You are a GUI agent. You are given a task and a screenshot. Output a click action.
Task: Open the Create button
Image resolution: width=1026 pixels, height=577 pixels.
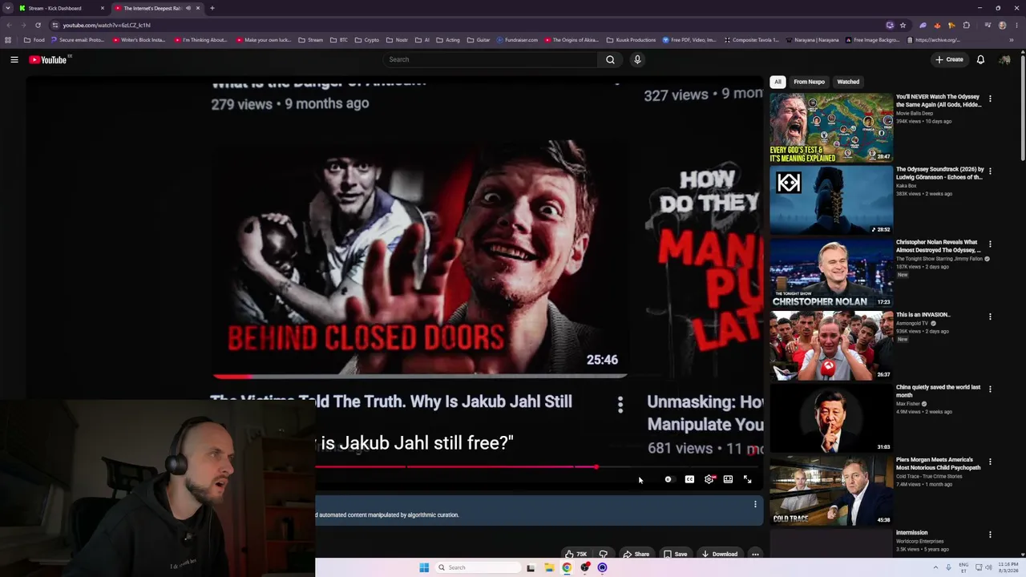949,59
